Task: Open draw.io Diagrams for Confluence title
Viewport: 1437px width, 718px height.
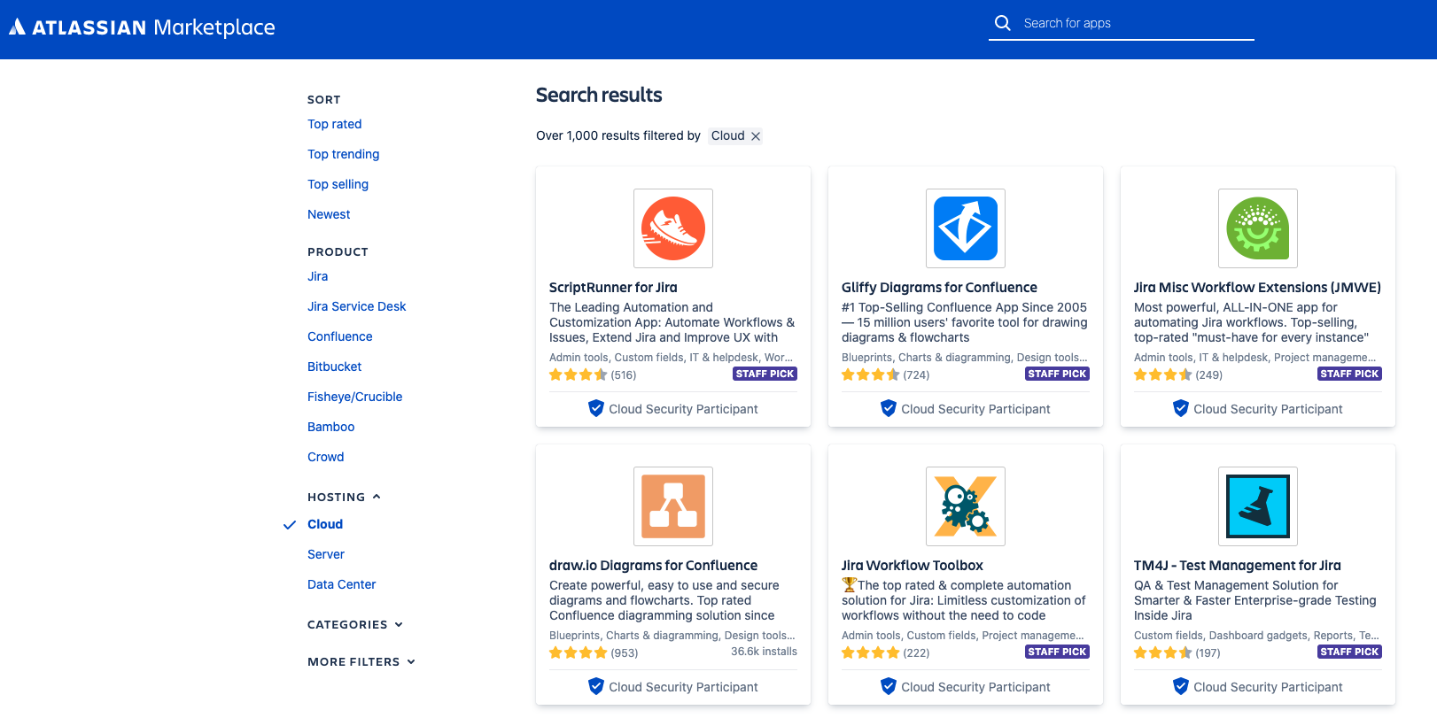Action: [653, 566]
